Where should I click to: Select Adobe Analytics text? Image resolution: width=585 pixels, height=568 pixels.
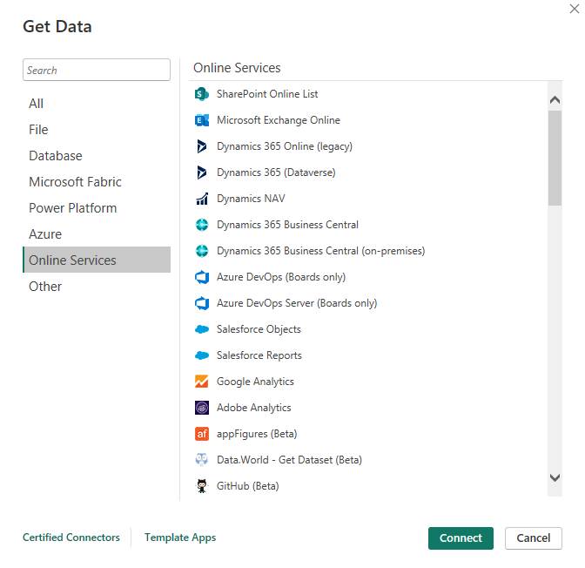[x=253, y=408]
